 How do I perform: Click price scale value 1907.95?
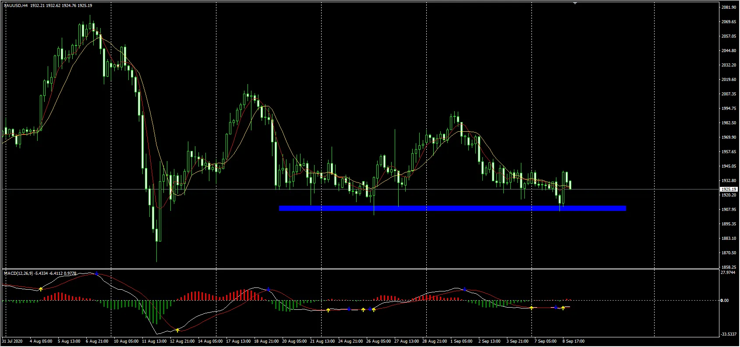(x=729, y=210)
